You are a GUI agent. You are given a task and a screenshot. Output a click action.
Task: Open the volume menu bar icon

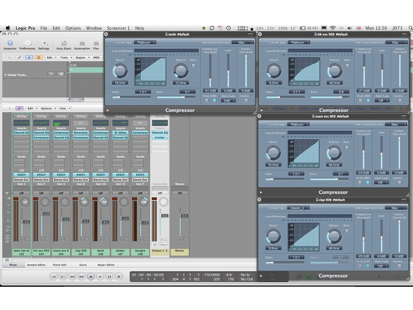(349, 28)
